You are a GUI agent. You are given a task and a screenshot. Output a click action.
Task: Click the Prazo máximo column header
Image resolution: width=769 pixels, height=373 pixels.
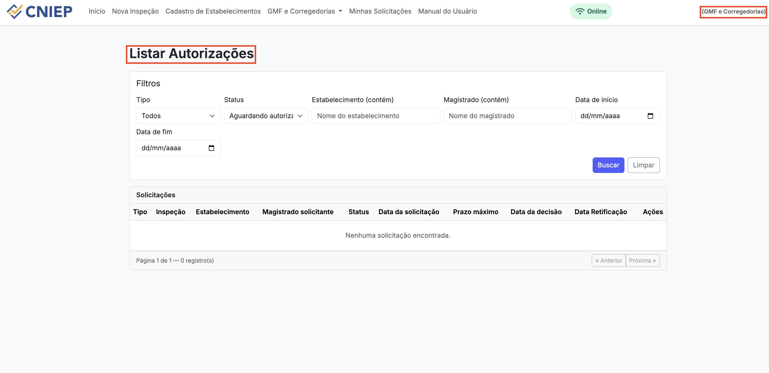(475, 212)
